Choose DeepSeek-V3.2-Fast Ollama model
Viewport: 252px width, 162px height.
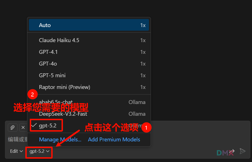click(x=89, y=114)
